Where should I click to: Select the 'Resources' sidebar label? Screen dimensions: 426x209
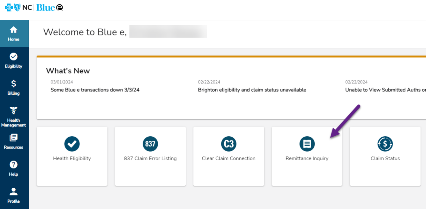(x=14, y=147)
